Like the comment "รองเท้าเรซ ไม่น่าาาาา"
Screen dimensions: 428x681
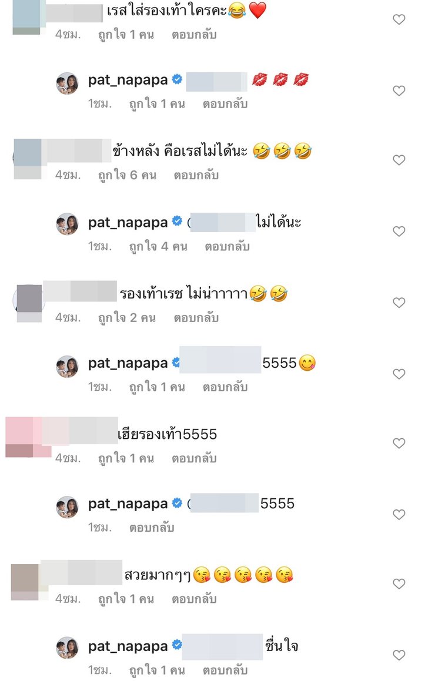coord(399,302)
